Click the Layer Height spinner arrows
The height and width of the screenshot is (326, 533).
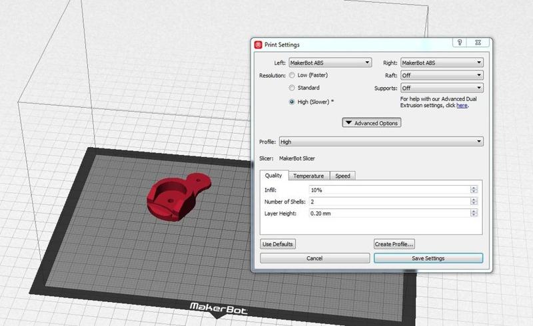[x=474, y=213]
